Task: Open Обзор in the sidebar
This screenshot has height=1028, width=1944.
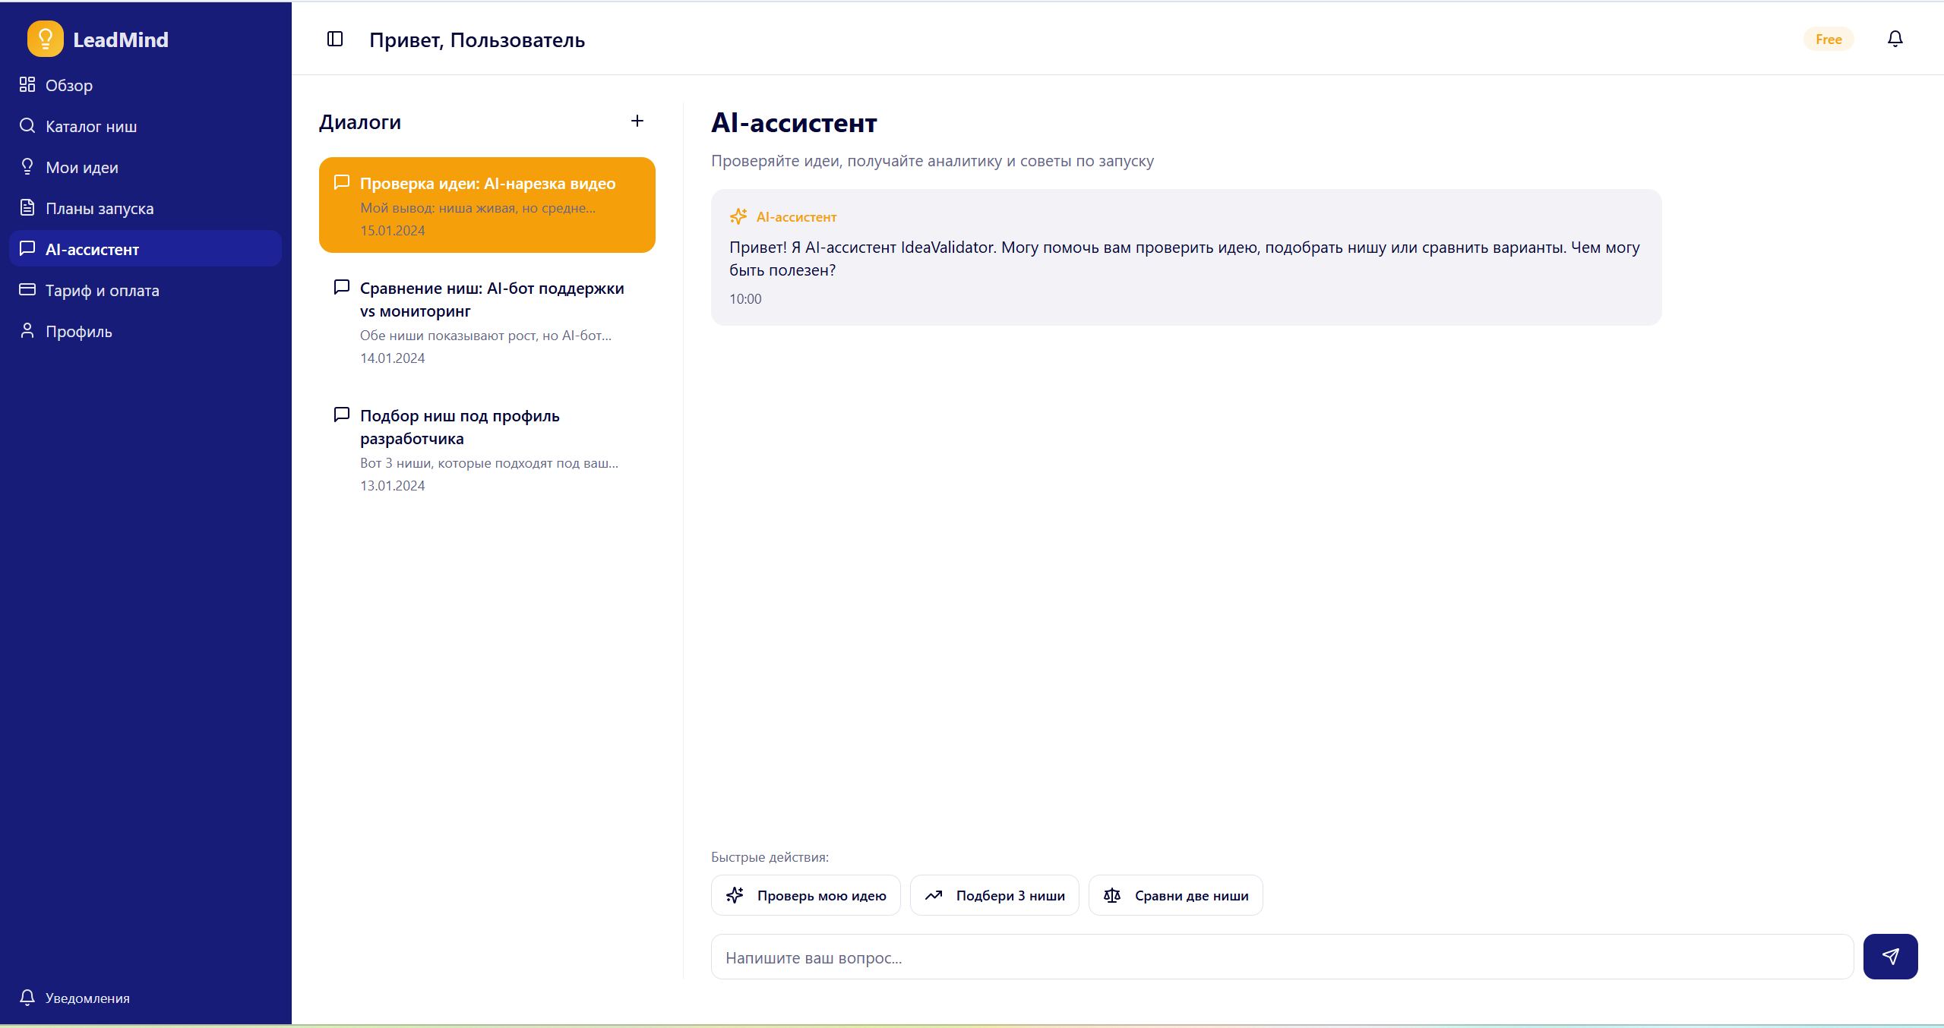Action: click(68, 85)
